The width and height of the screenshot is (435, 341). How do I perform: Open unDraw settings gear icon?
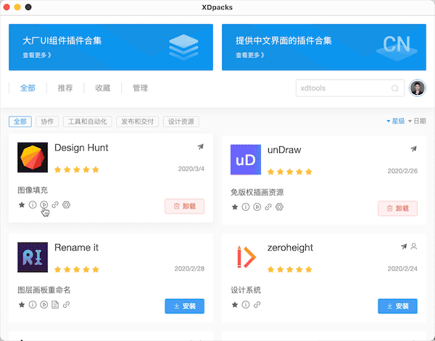pyautogui.click(x=279, y=207)
